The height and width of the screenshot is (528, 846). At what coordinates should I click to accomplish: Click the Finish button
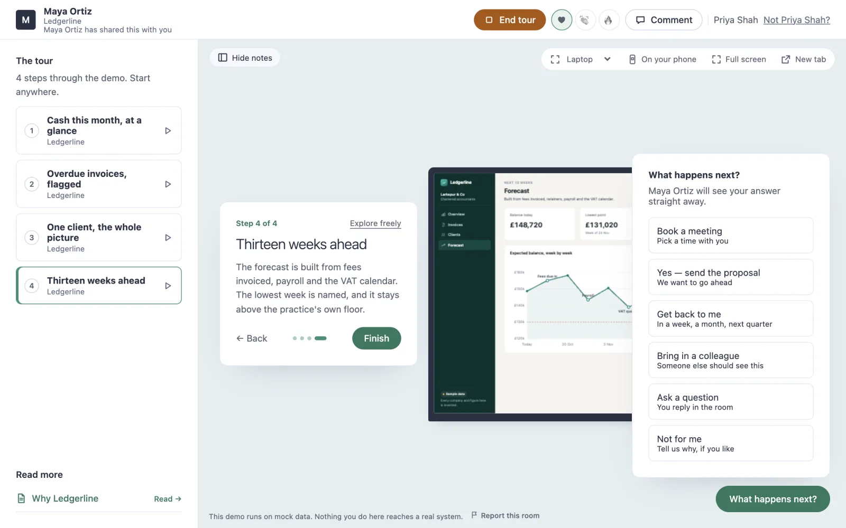tap(376, 338)
